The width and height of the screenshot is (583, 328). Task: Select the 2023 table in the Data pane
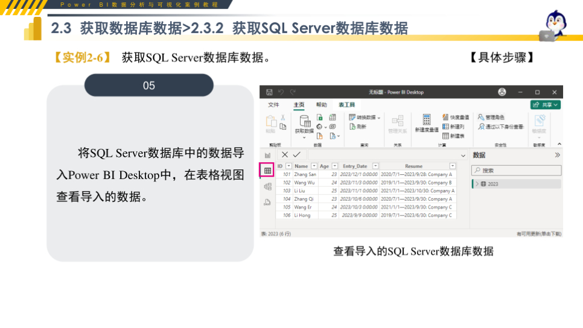pyautogui.click(x=517, y=184)
